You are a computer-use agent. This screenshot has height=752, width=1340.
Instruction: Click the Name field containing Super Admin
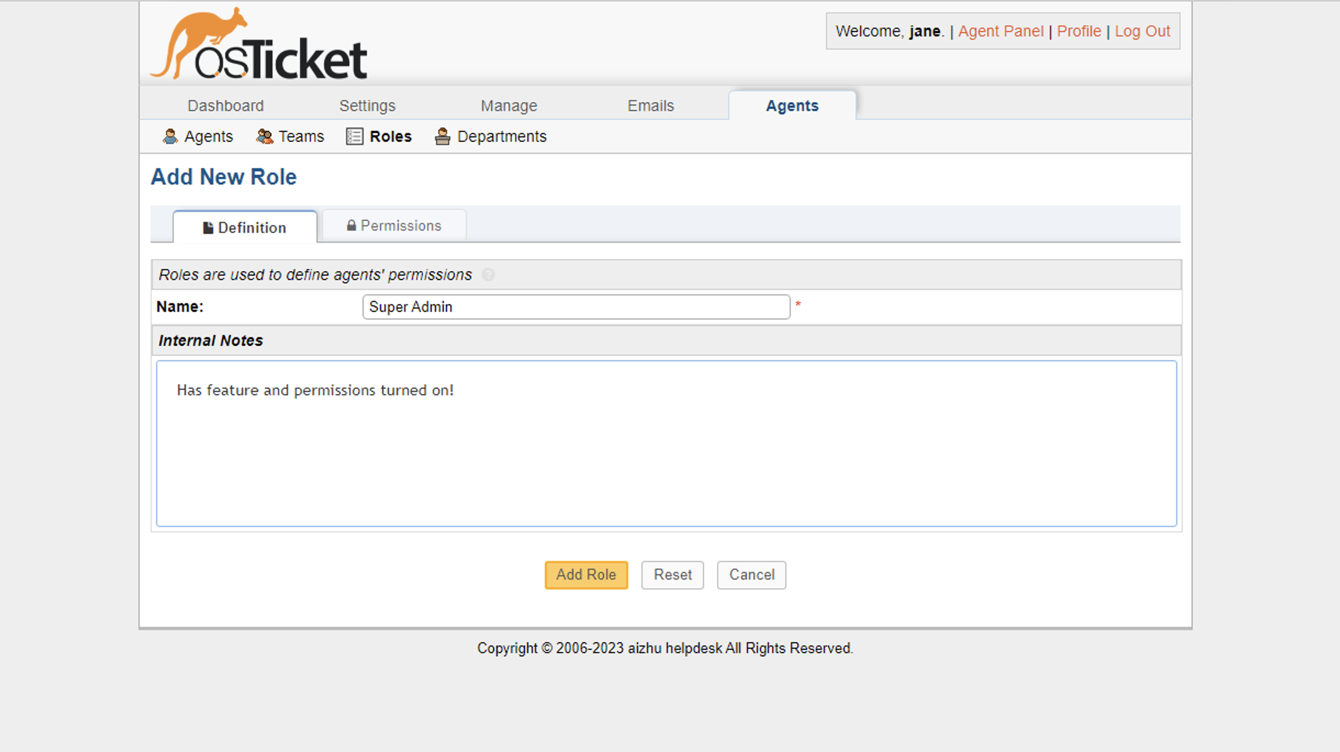(x=576, y=307)
